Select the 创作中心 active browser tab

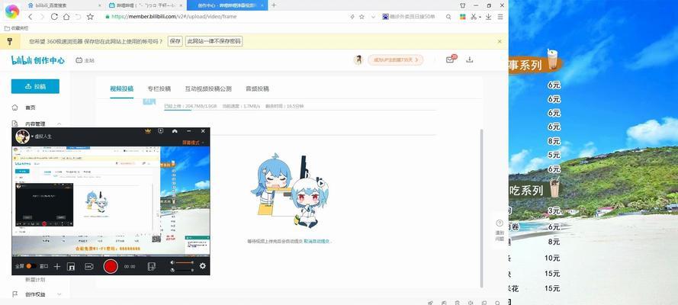point(227,5)
